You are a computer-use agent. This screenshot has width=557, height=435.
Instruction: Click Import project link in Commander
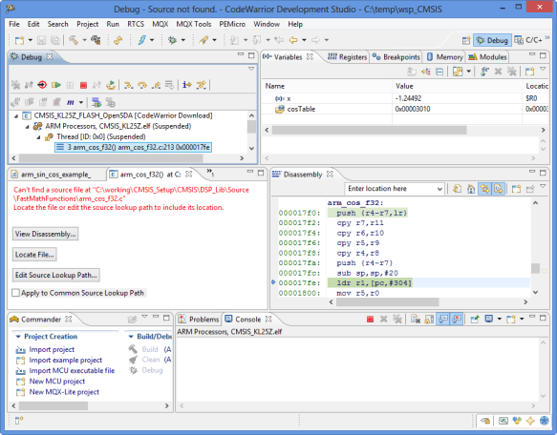point(52,350)
